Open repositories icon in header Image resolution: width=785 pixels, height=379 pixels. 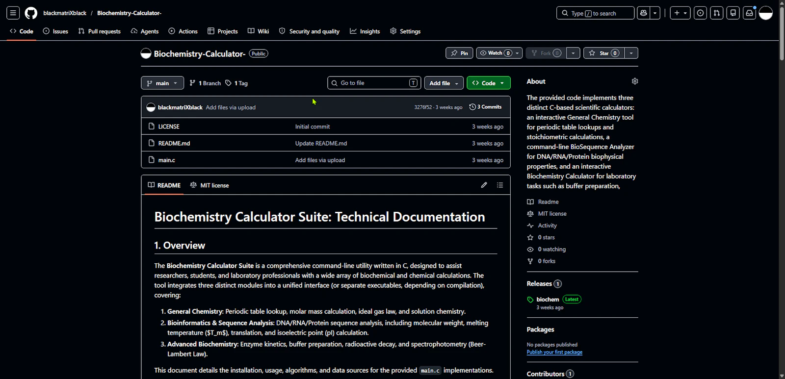coord(733,13)
